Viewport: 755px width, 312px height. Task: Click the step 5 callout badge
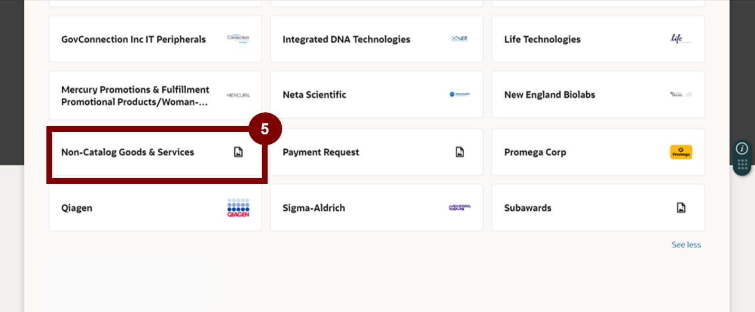(x=265, y=129)
